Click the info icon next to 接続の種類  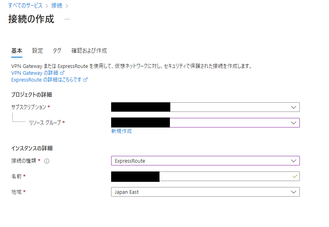point(47,161)
